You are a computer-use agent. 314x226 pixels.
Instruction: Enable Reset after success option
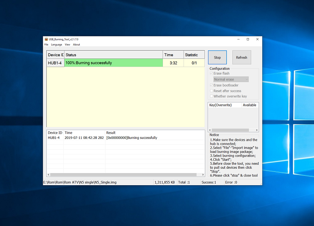(x=212, y=91)
